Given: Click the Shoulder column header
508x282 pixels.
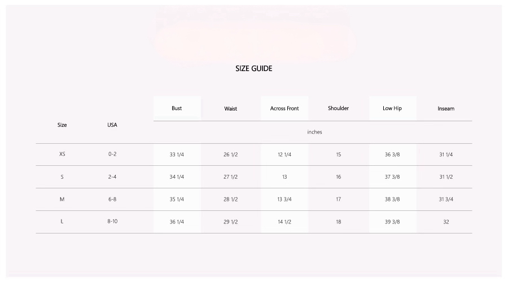Looking at the screenshot, I should click(x=338, y=108).
